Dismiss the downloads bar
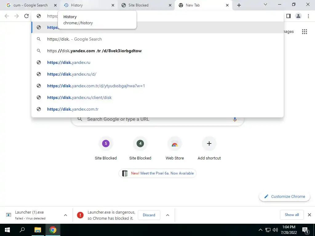Image resolution: width=315 pixels, height=236 pixels. (x=309, y=215)
